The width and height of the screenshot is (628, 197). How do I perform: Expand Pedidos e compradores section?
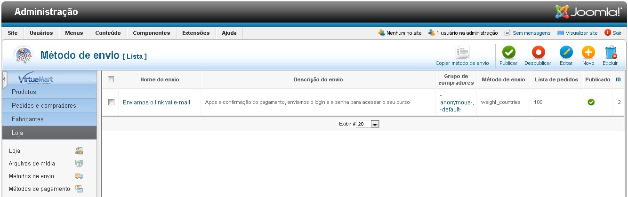[x=44, y=106]
